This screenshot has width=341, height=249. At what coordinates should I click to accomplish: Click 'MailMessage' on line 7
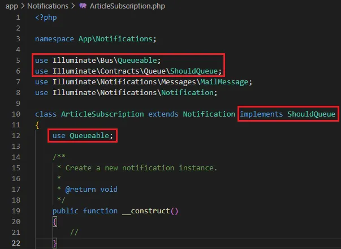[224, 82]
